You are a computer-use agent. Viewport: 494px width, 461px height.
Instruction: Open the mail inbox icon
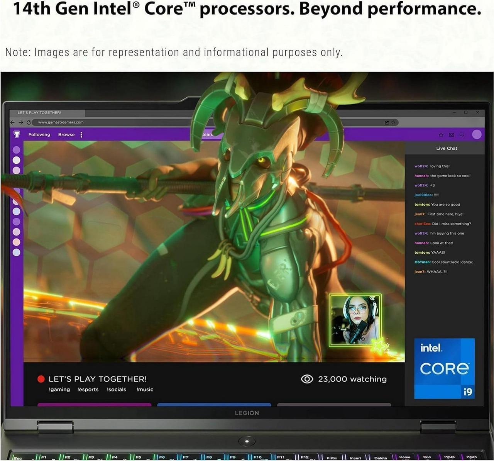coord(452,135)
